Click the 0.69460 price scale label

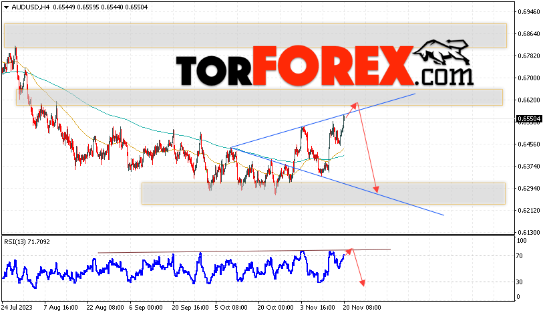point(529,12)
